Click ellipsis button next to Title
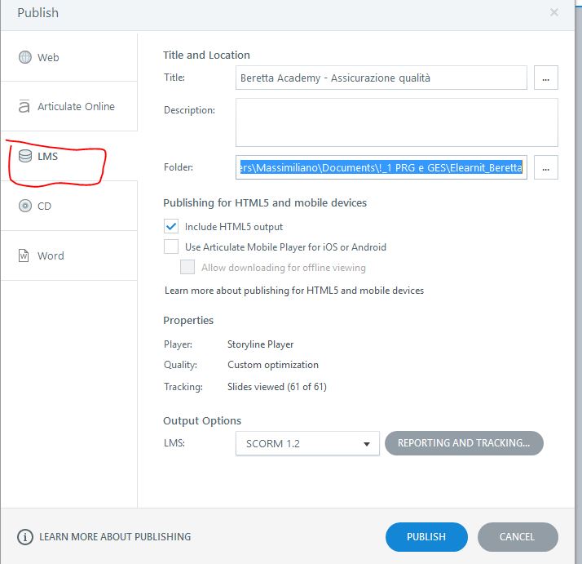Viewport: 582px width, 564px height. tap(546, 78)
